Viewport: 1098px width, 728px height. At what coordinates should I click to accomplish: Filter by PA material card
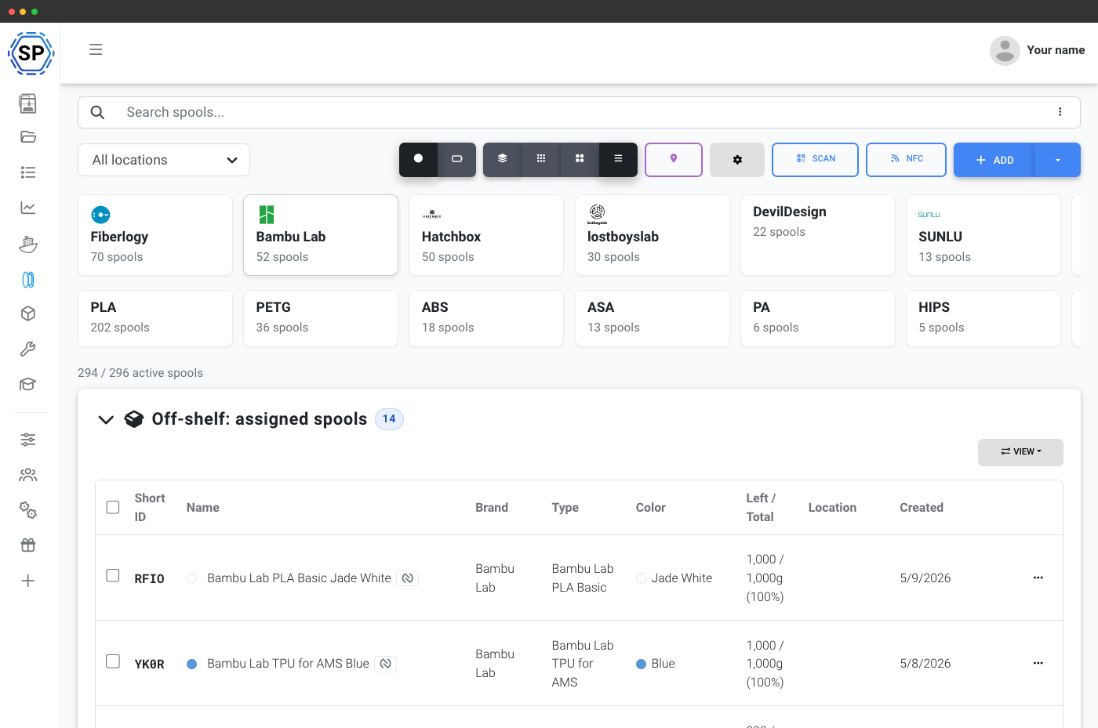tap(818, 318)
